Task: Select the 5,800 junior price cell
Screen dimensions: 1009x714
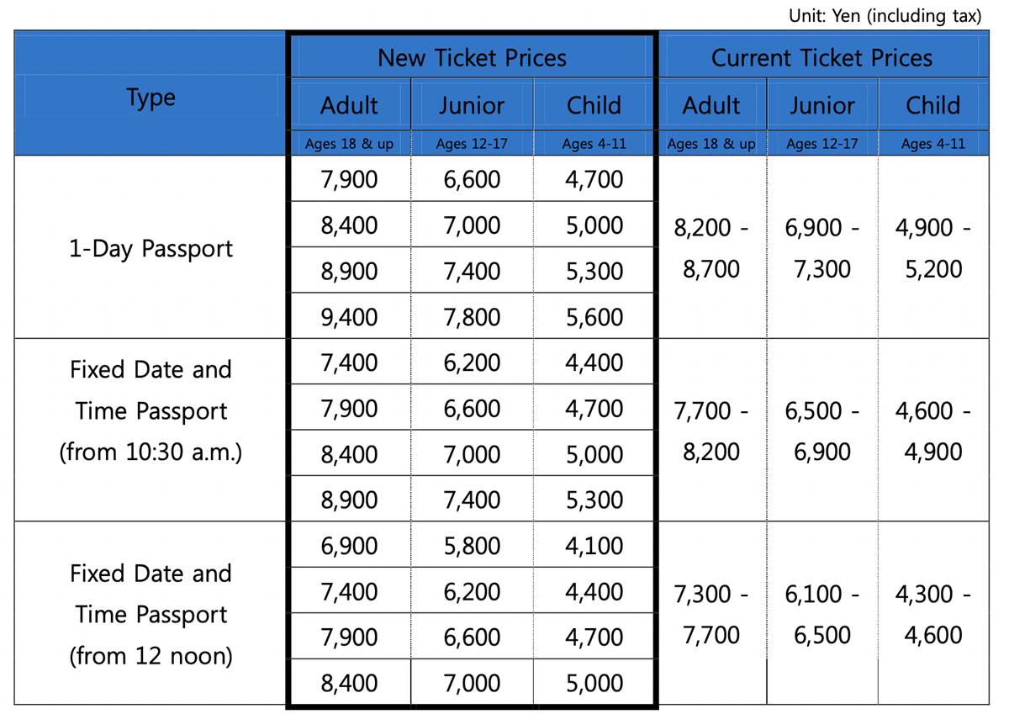Action: point(471,546)
